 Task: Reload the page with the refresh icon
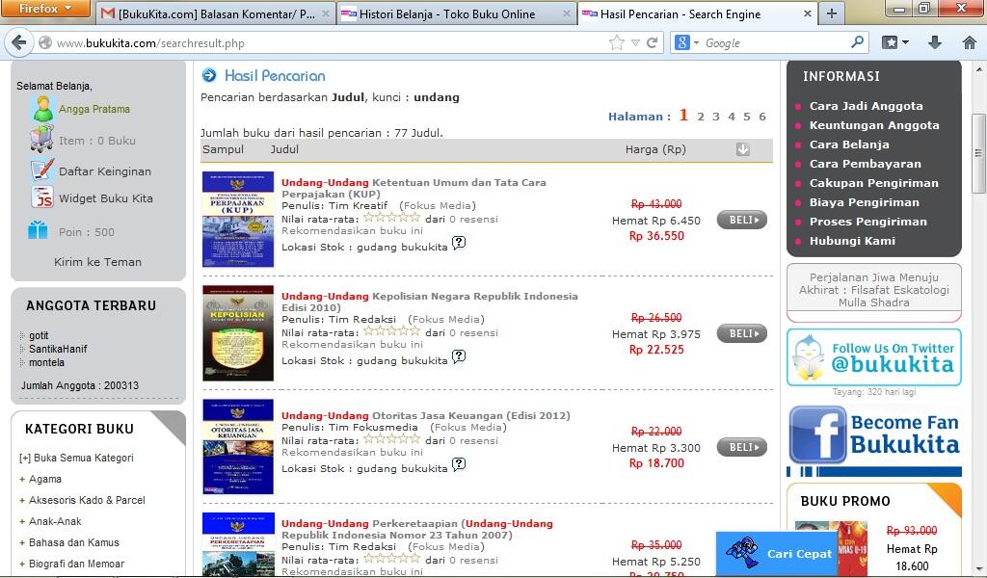click(653, 42)
